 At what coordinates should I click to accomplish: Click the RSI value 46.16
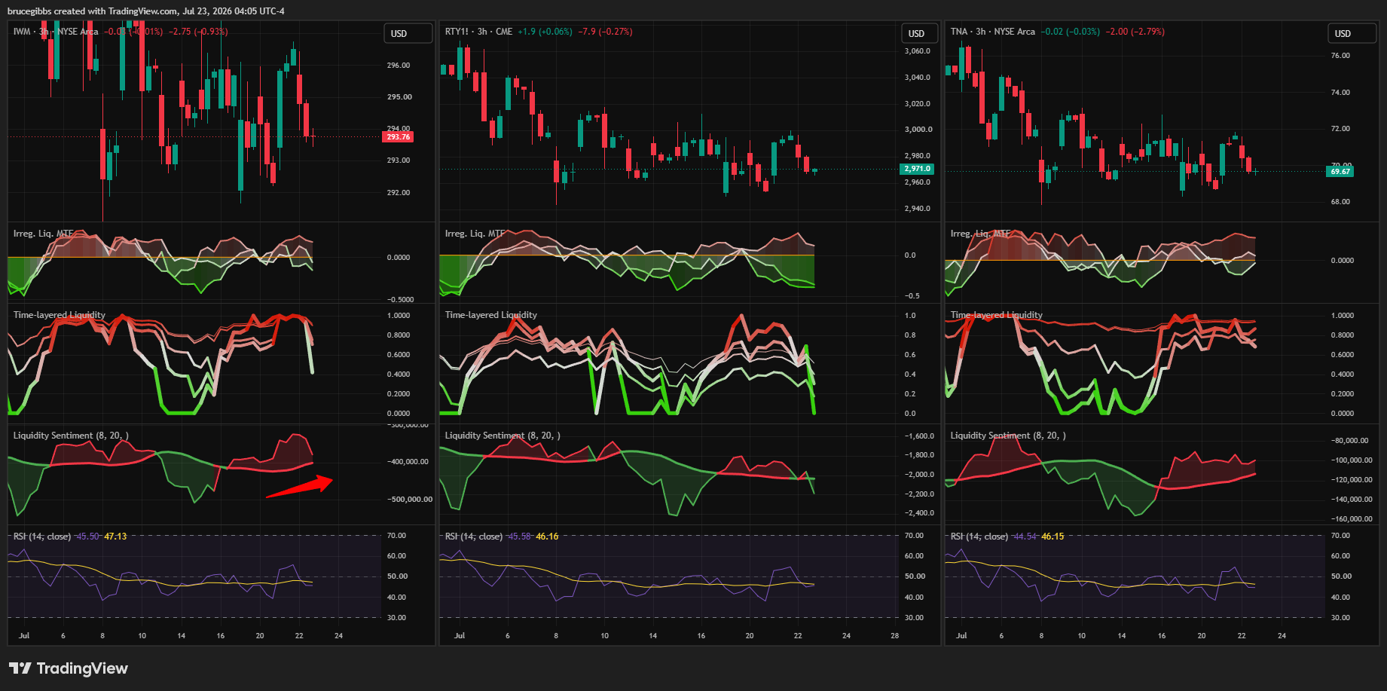pos(547,537)
